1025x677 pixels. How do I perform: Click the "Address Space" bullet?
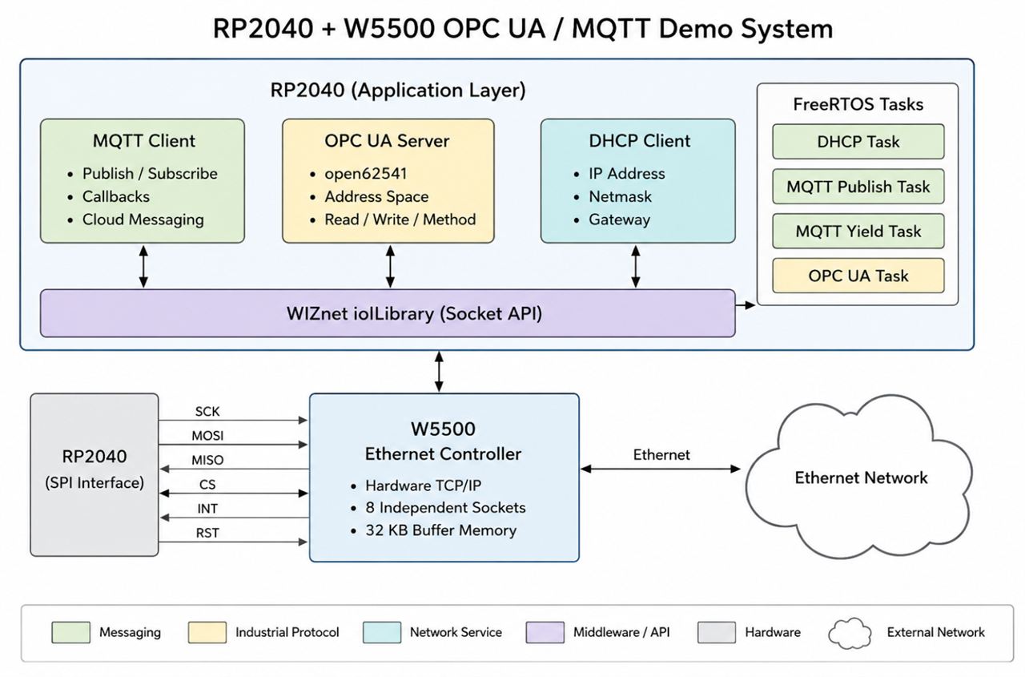pos(376,196)
